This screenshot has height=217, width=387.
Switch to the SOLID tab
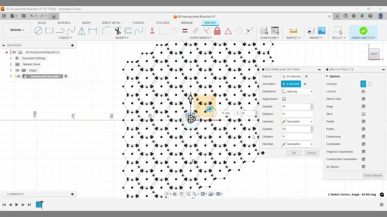(42, 23)
